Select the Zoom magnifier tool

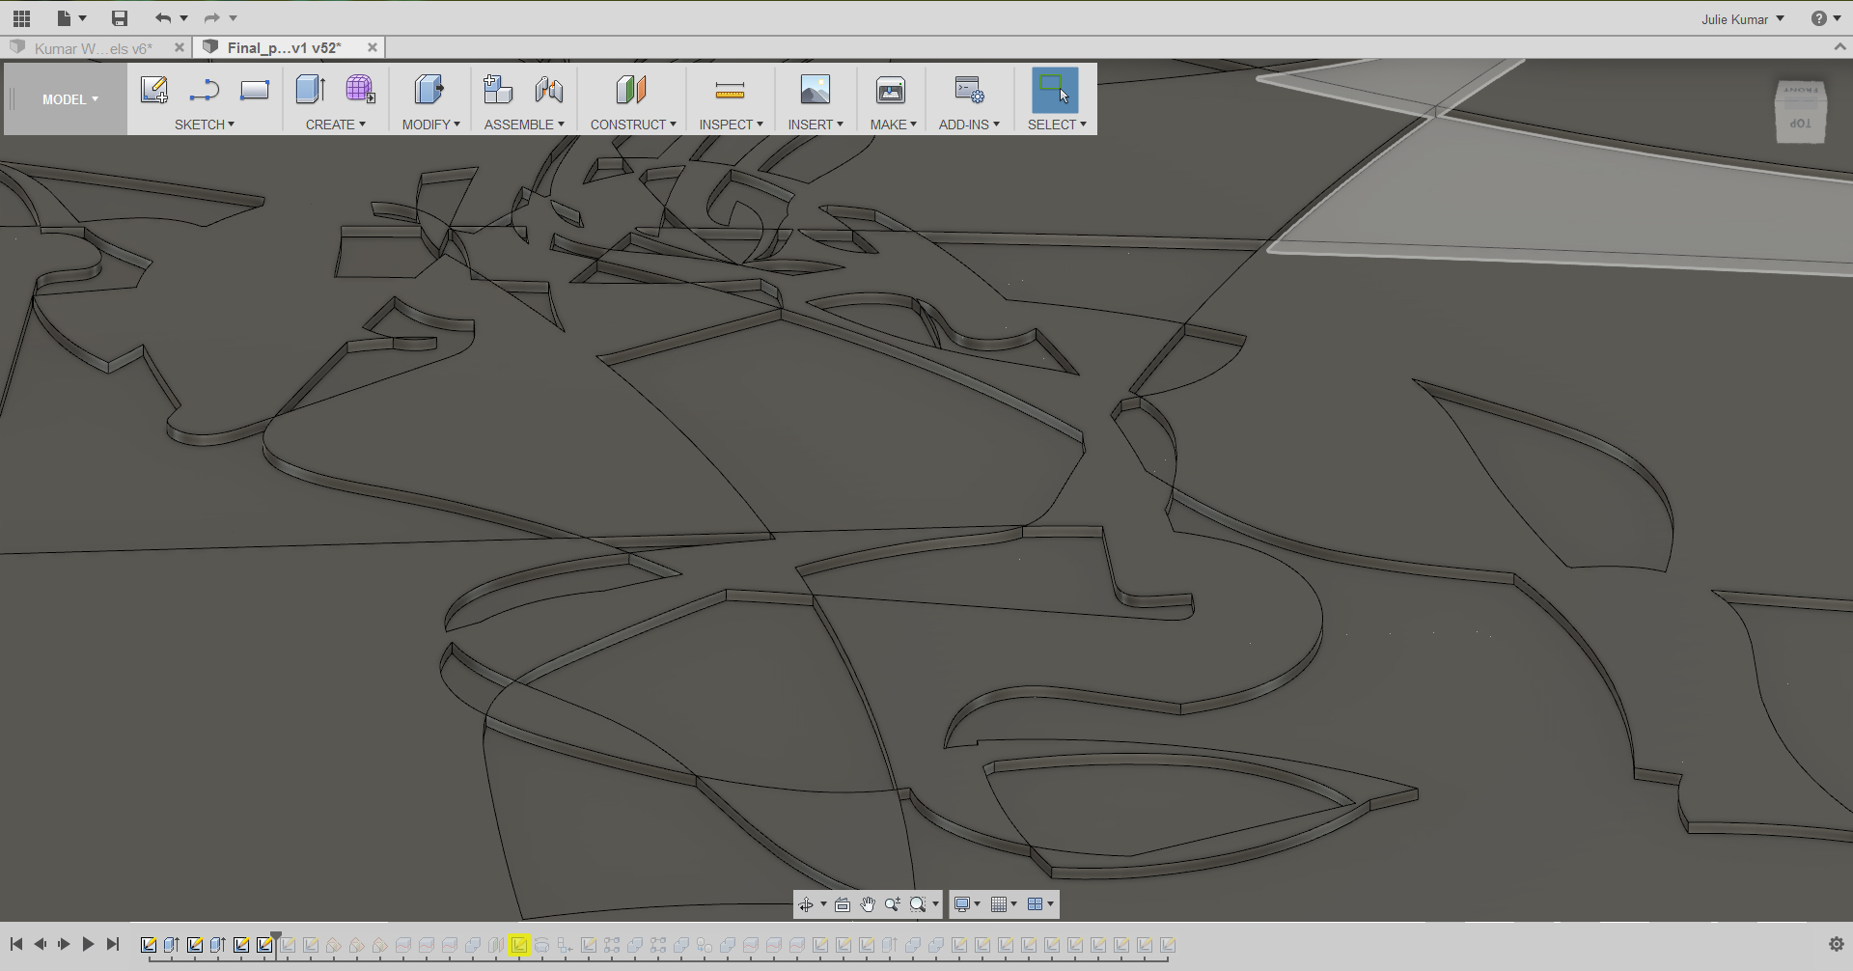coord(893,904)
